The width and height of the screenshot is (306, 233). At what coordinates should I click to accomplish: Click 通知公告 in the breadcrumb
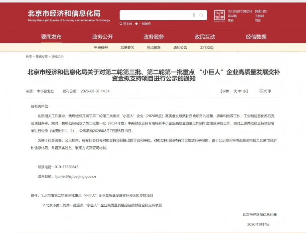pos(57,56)
